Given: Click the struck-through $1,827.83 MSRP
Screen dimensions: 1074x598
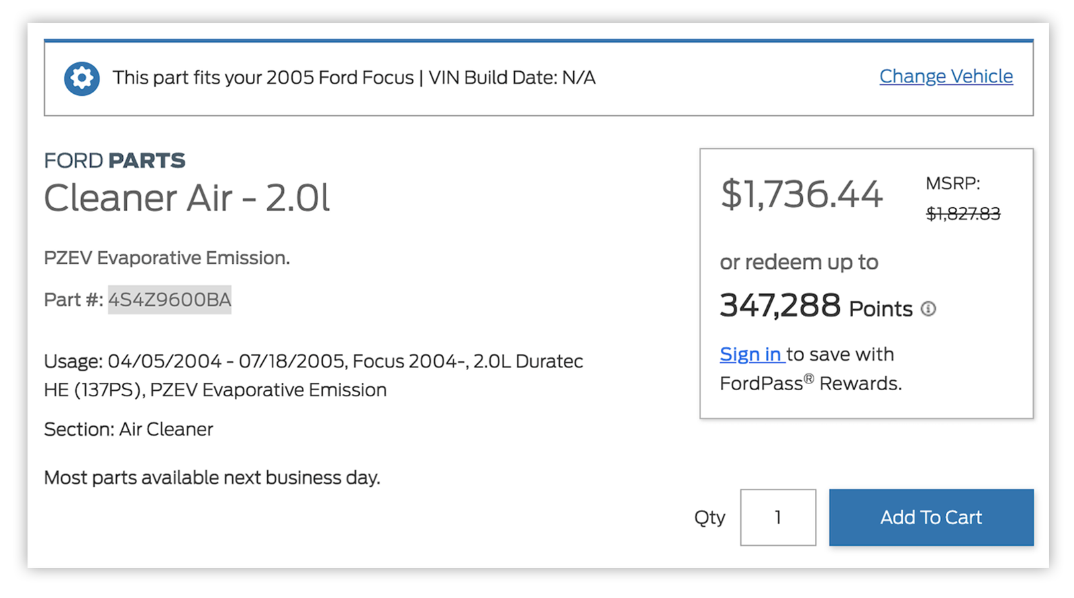Looking at the screenshot, I should click(963, 214).
